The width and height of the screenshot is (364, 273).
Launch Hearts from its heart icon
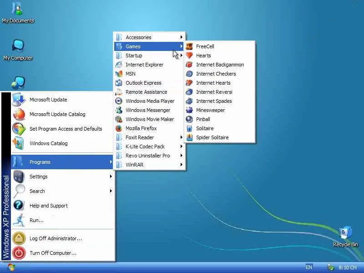pos(189,56)
